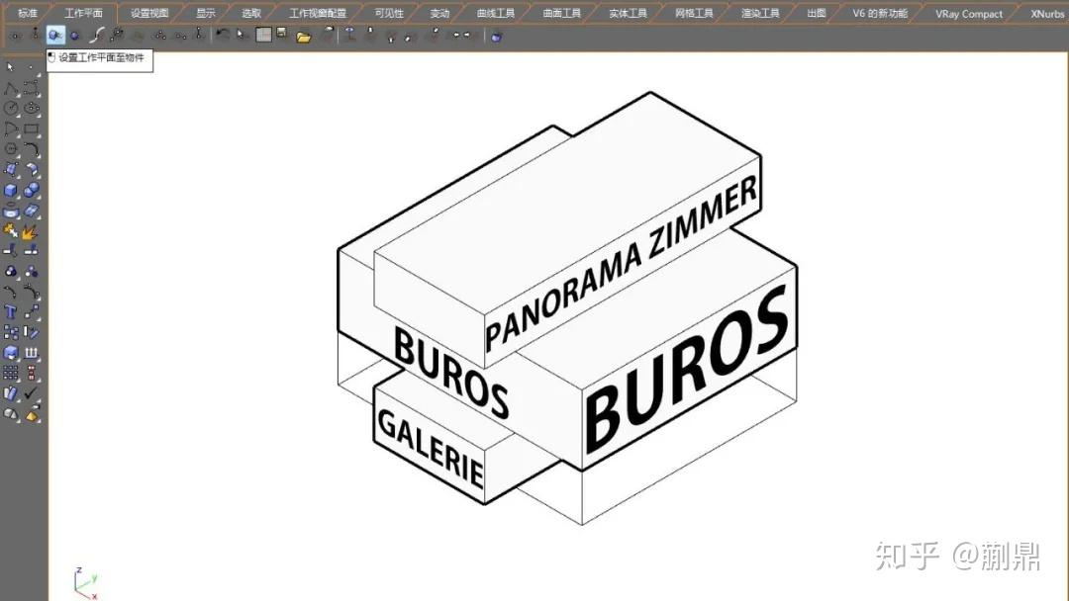Select the Fillet curves tool
This screenshot has height=601, width=1069.
32,149
